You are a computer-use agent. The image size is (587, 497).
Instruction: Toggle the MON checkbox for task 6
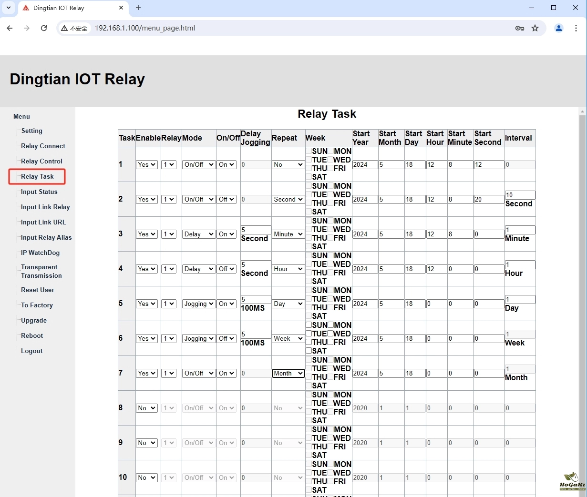point(330,325)
